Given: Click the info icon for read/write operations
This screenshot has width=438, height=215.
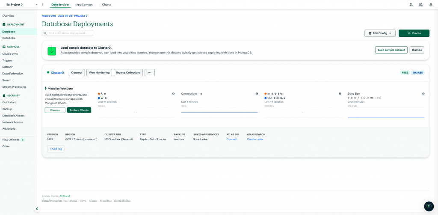Looking at the screenshot, I should coord(174,94).
